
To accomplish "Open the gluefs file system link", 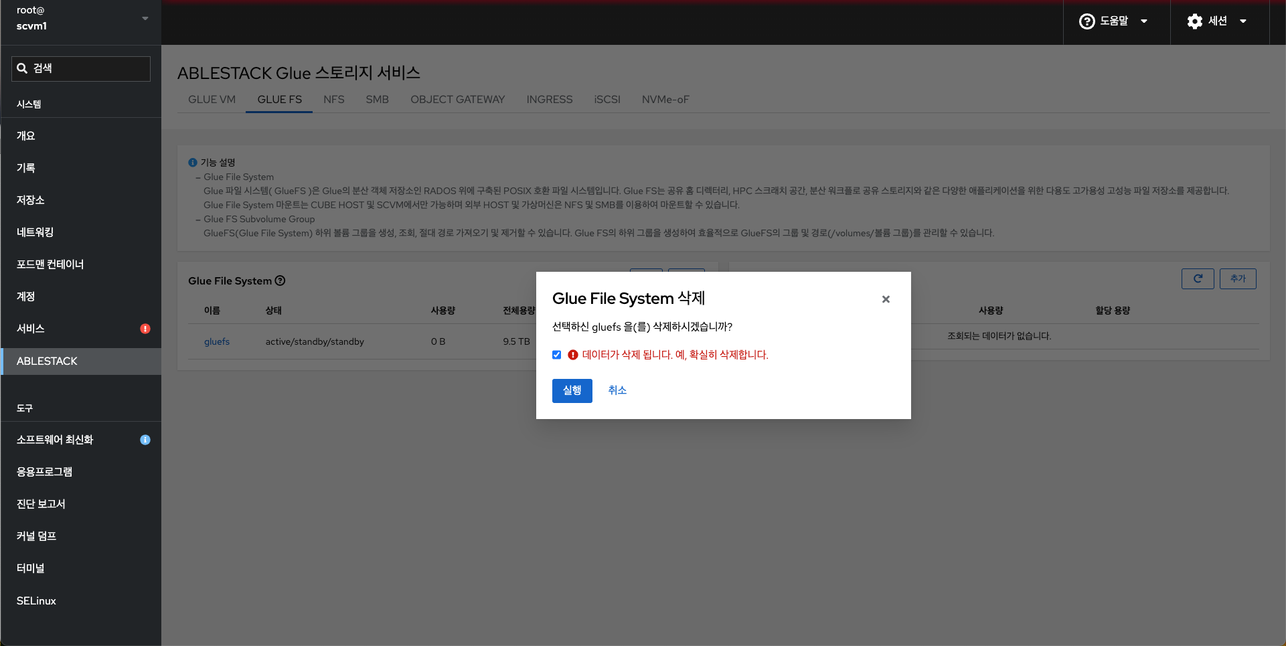I will tap(217, 342).
